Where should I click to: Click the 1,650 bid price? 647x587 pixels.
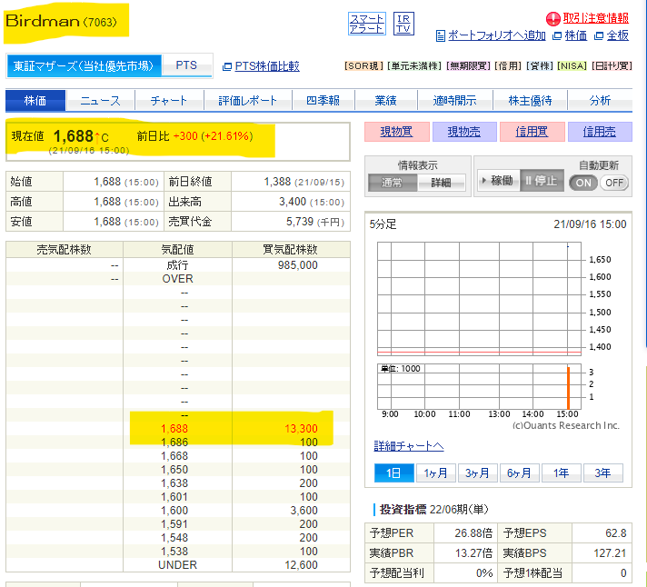pyautogui.click(x=174, y=470)
